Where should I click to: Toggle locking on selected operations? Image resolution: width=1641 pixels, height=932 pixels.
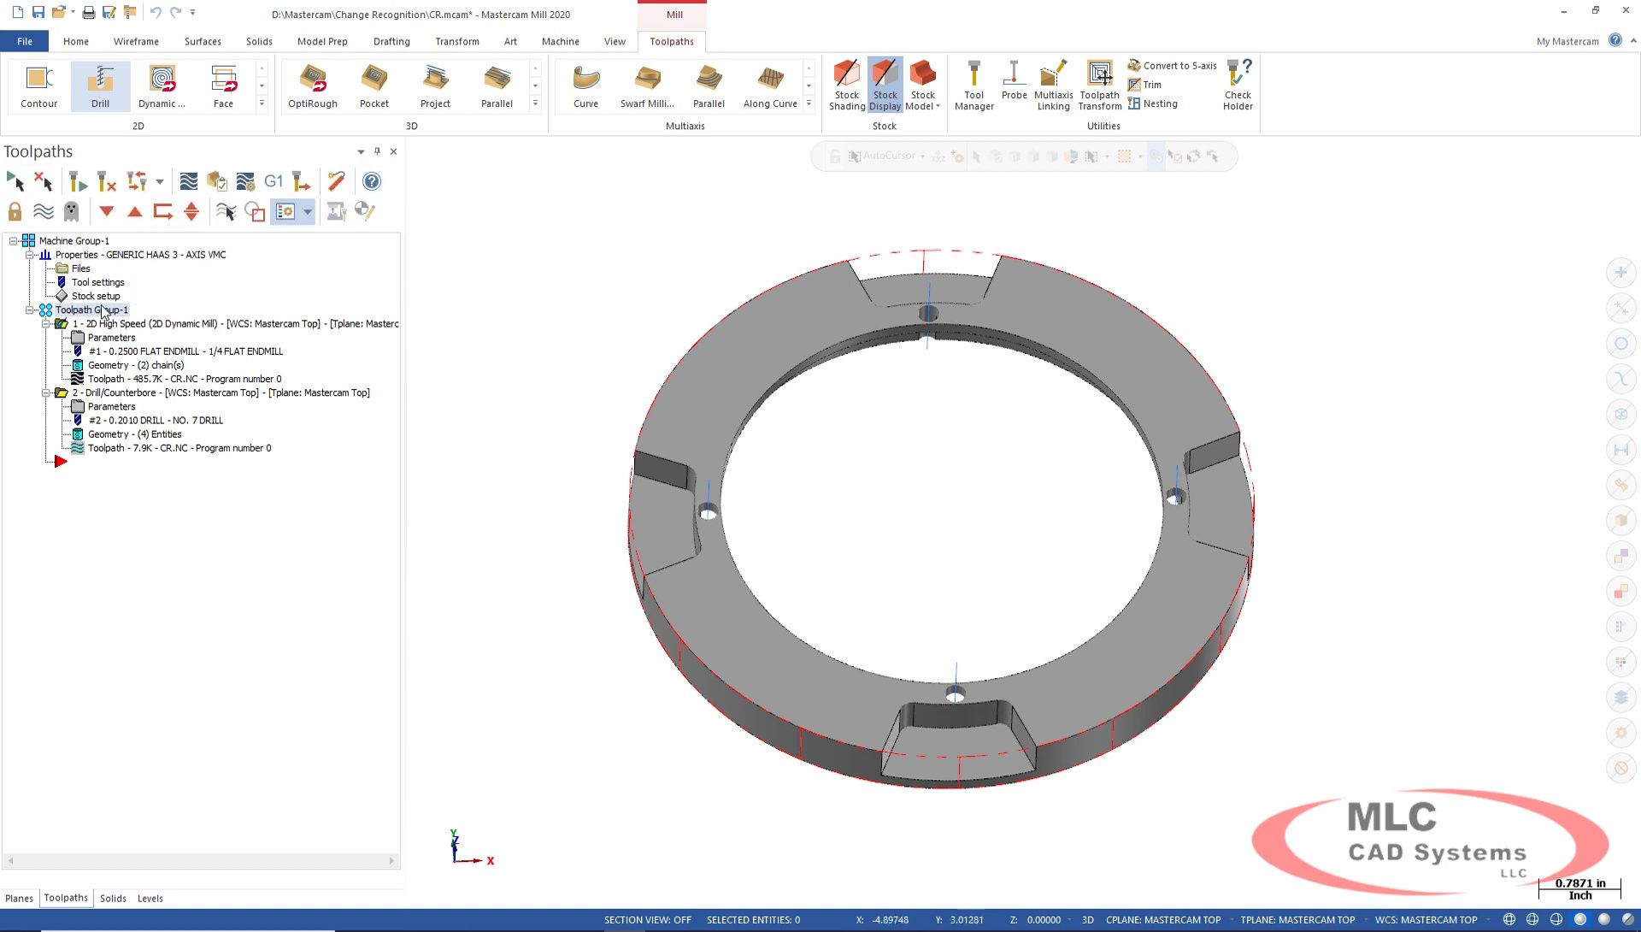(x=15, y=211)
